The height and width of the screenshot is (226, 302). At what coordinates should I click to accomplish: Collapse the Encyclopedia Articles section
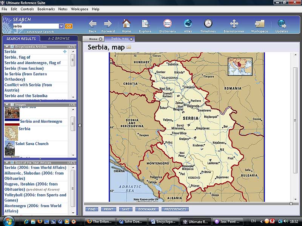click(x=7, y=47)
